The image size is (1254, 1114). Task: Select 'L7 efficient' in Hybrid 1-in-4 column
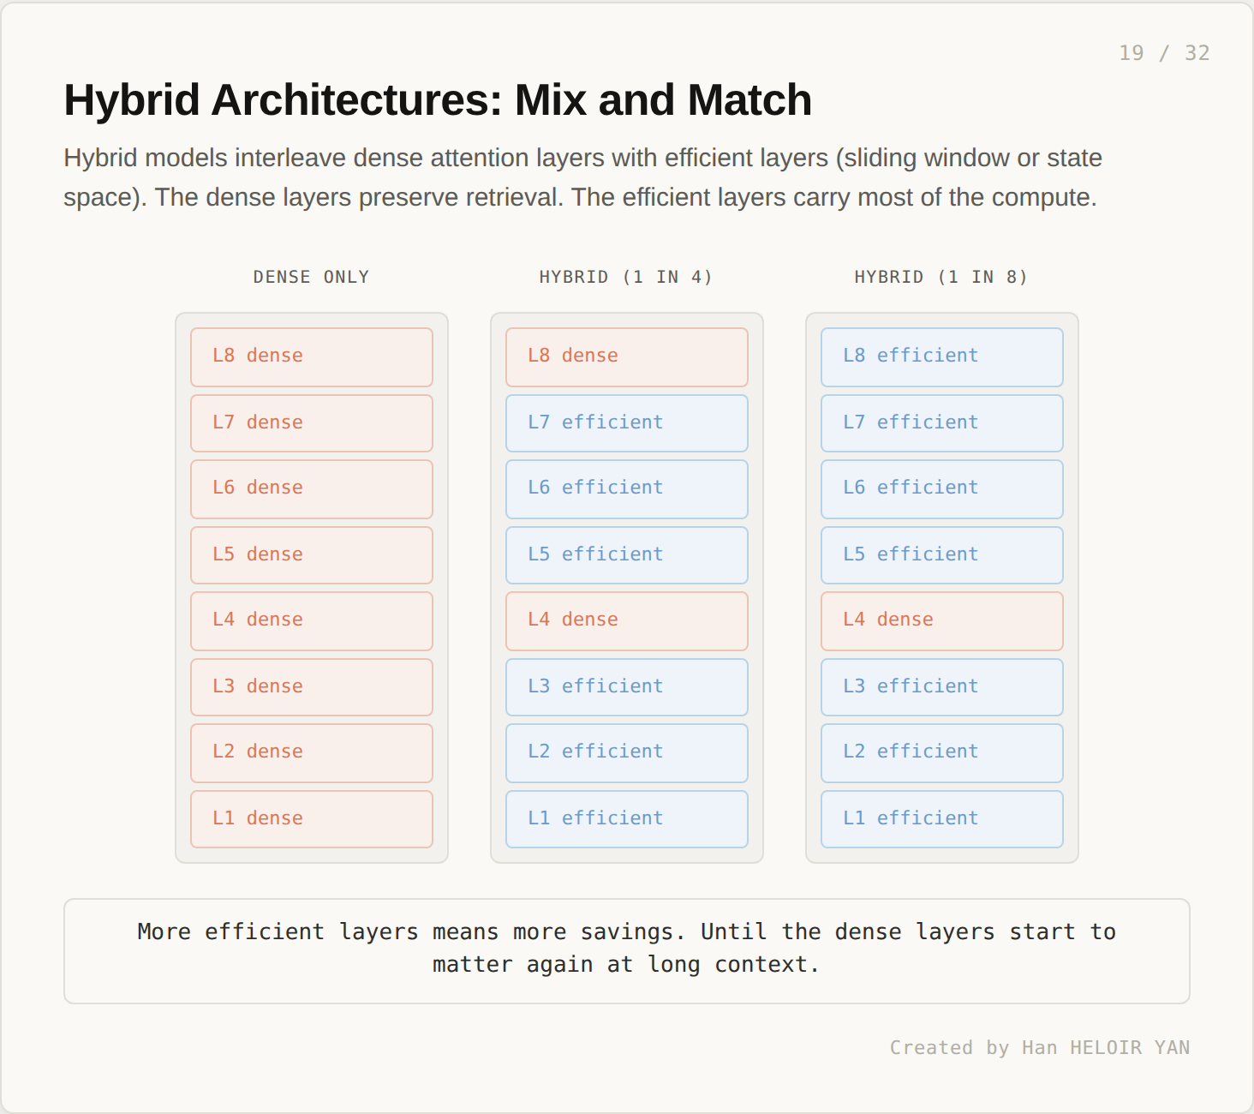tap(627, 423)
